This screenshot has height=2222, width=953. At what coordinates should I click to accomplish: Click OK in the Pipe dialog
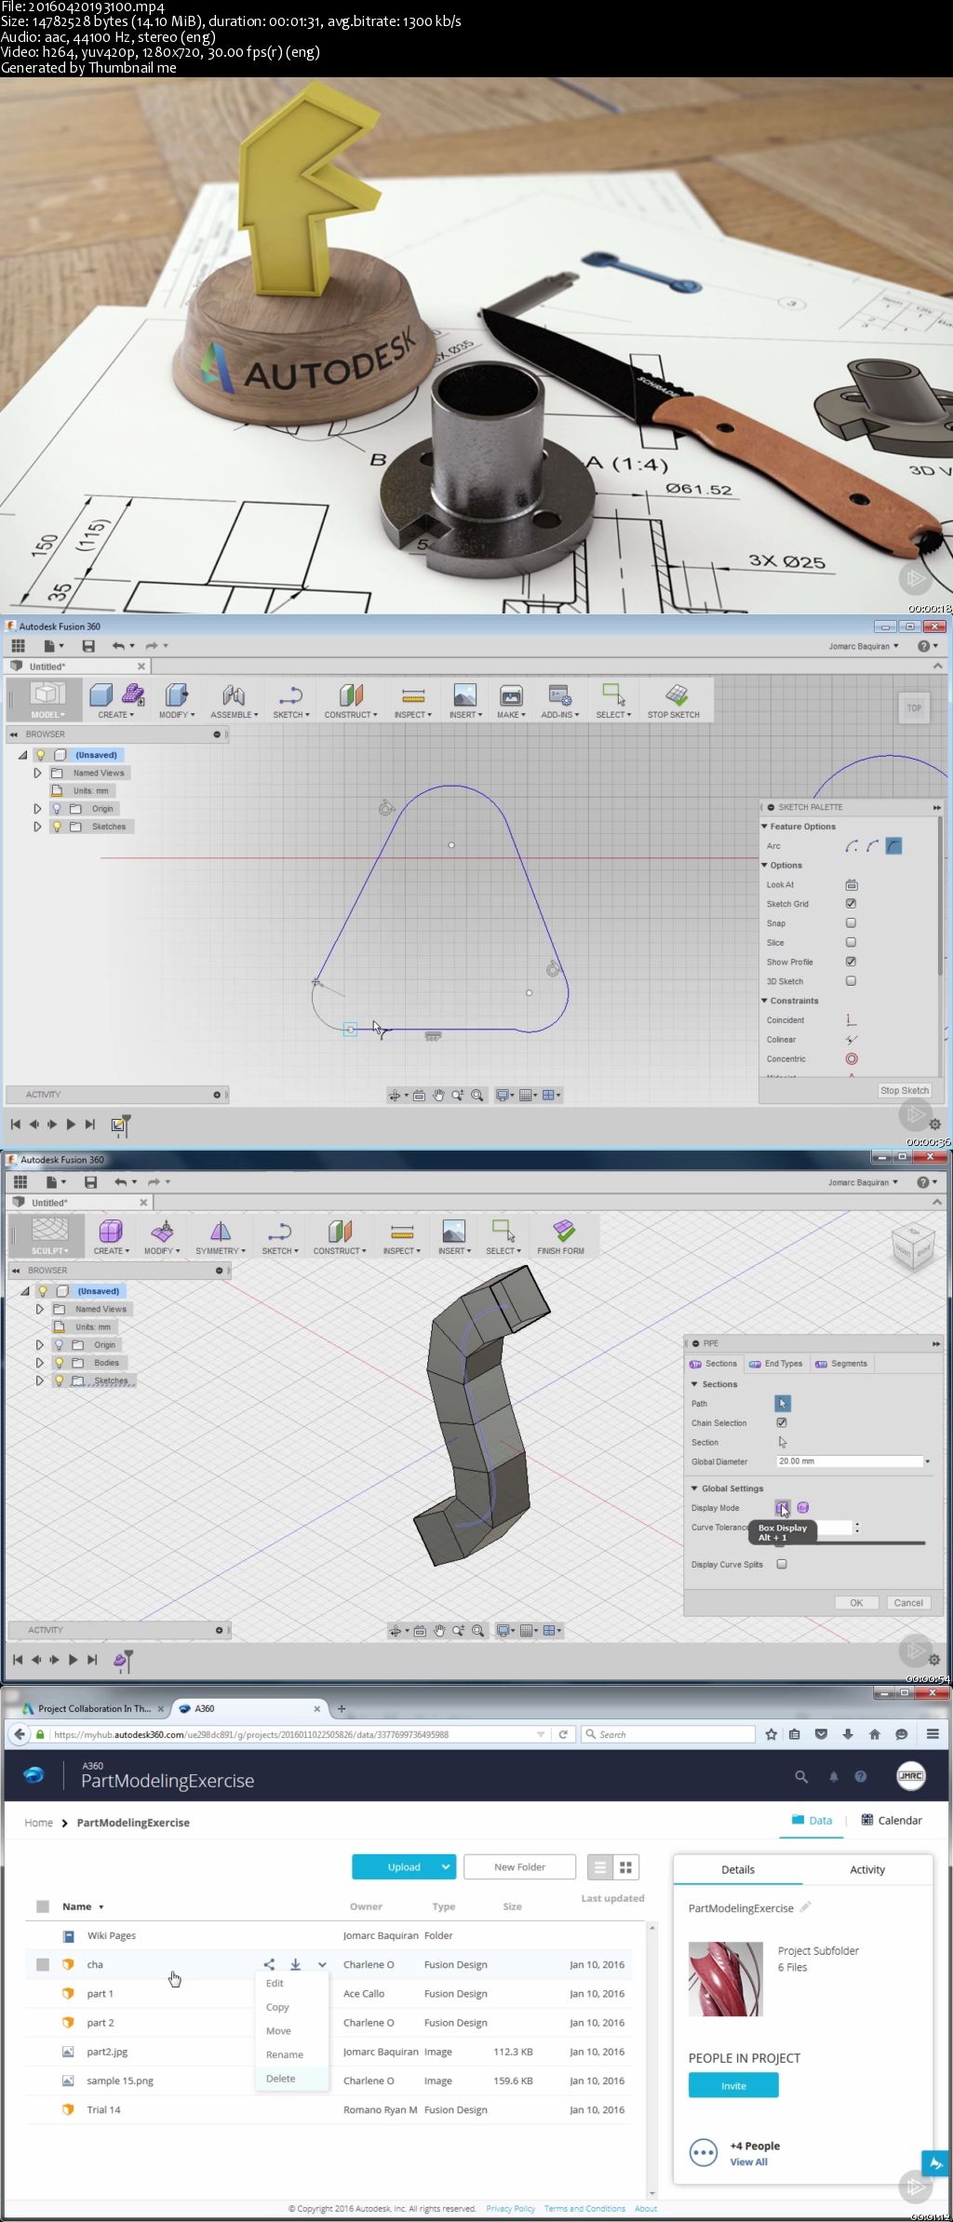pos(856,1603)
